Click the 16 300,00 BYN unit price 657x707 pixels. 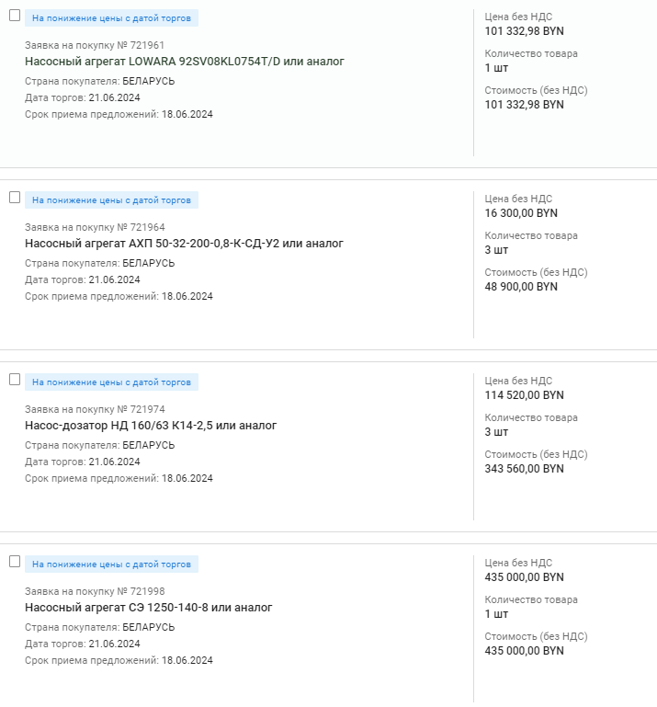521,213
